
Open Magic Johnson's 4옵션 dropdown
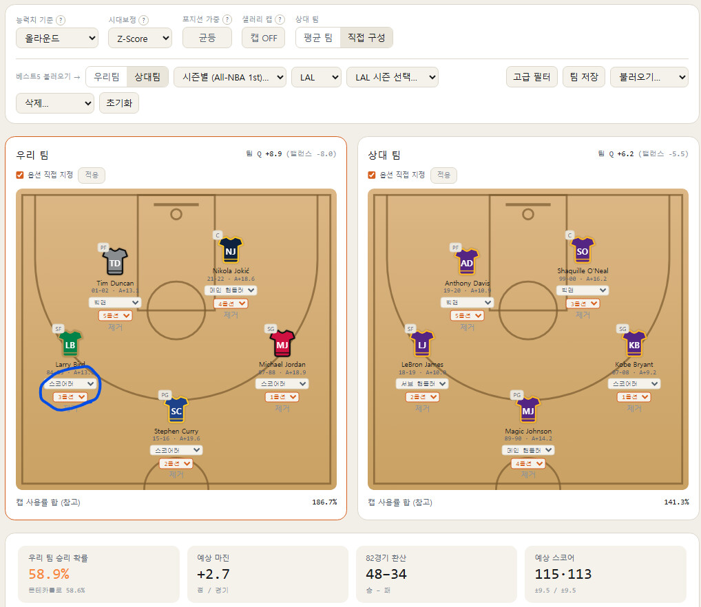(x=528, y=464)
